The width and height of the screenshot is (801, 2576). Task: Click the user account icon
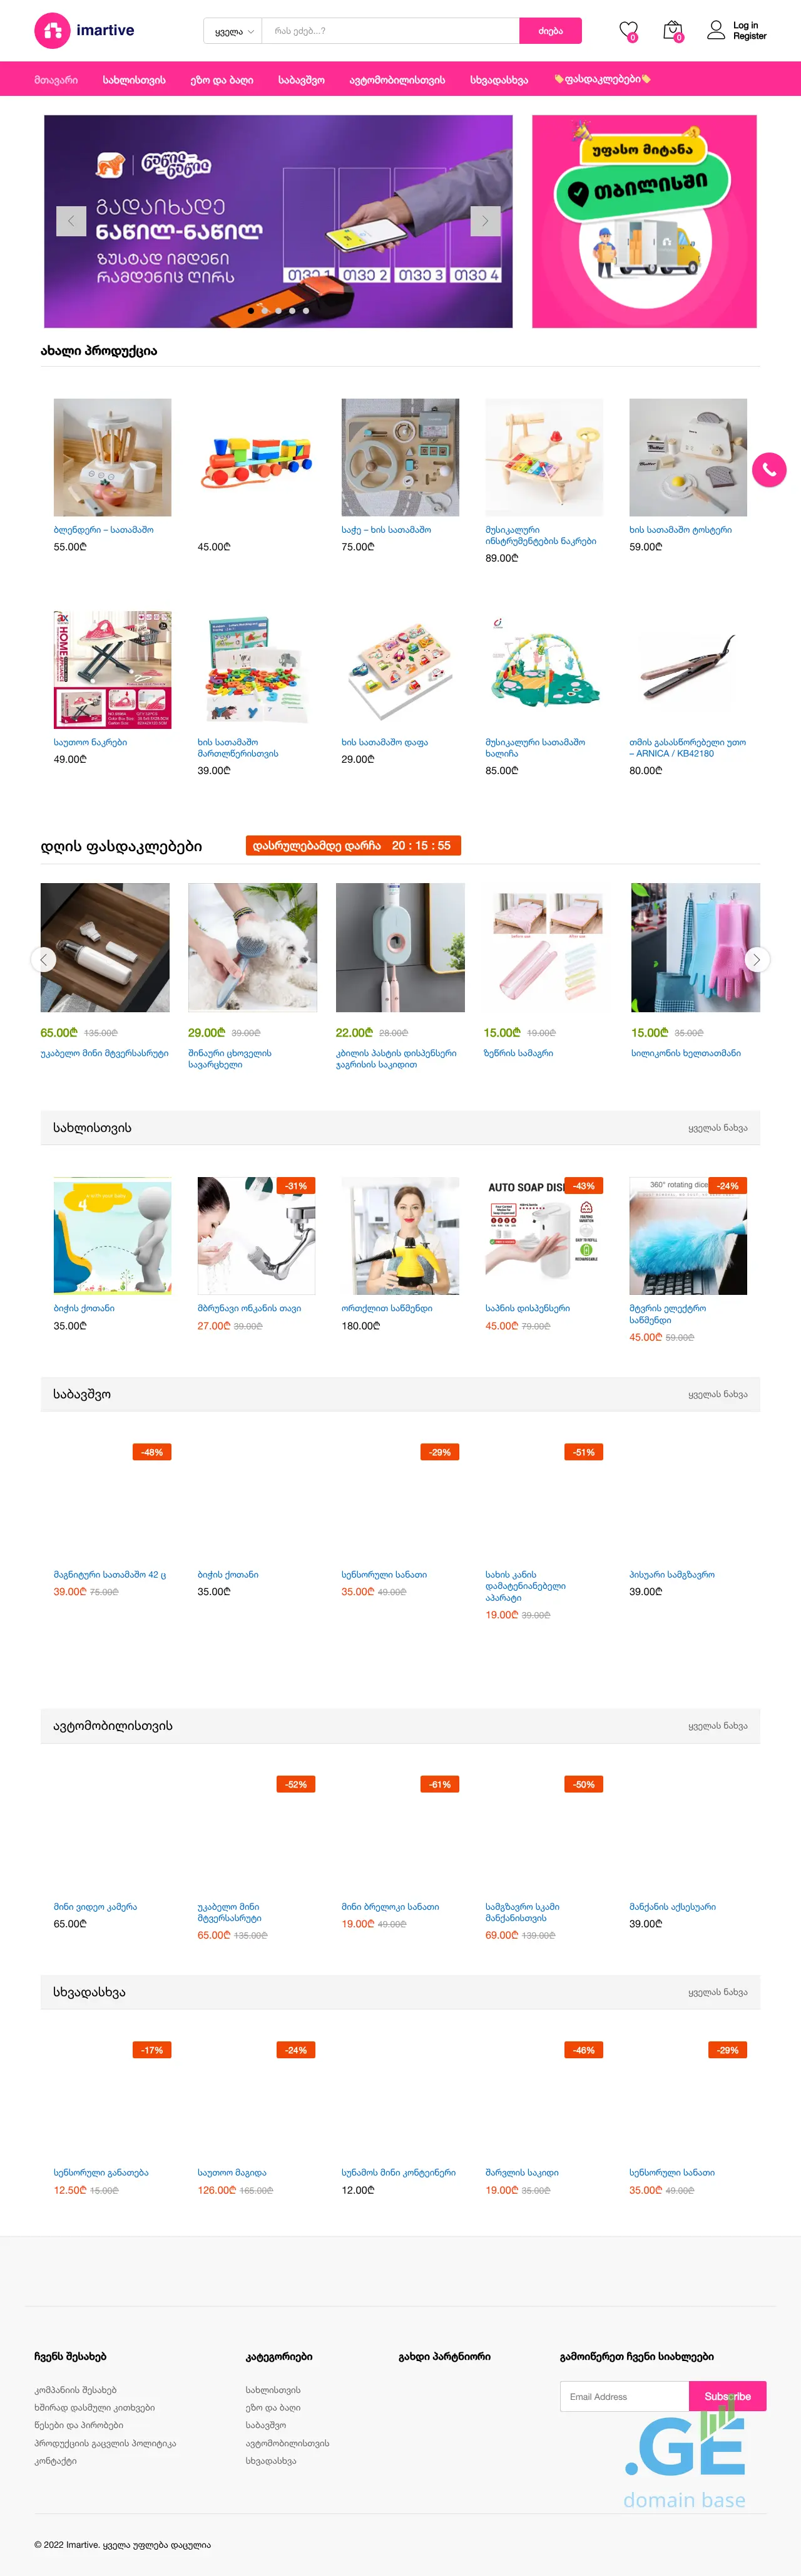(716, 30)
